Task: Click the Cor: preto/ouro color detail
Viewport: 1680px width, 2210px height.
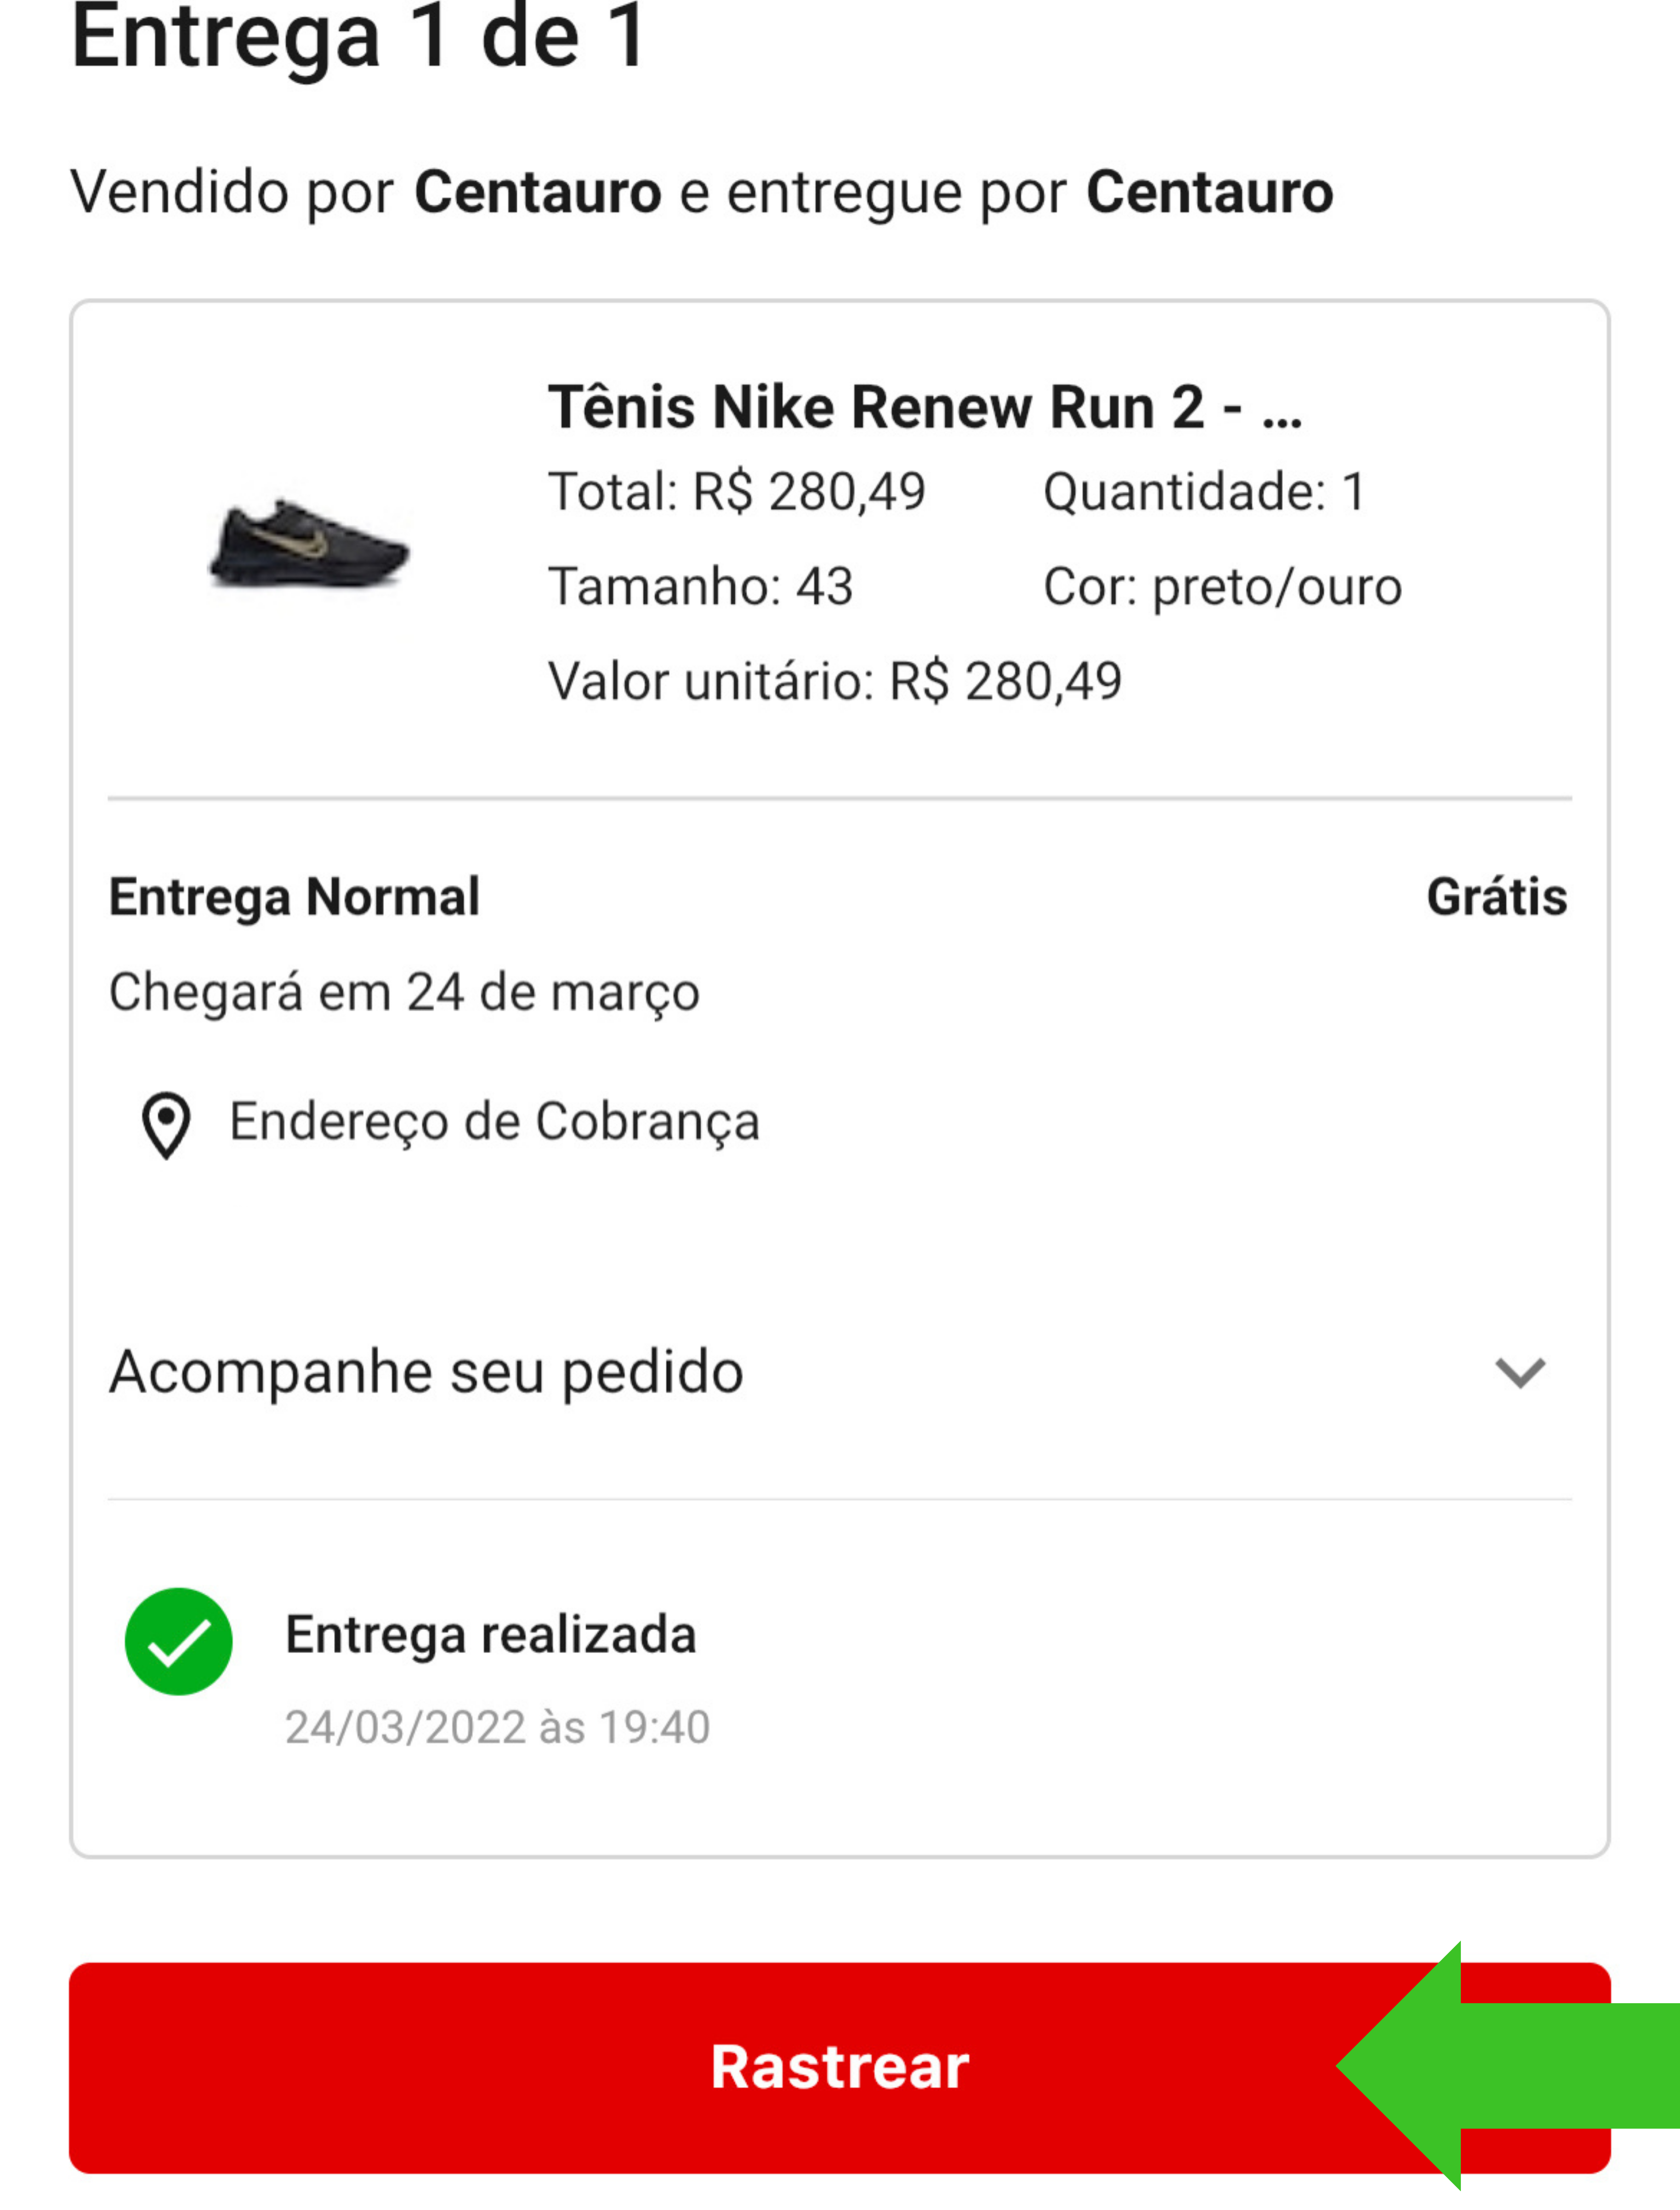Action: (x=1222, y=587)
